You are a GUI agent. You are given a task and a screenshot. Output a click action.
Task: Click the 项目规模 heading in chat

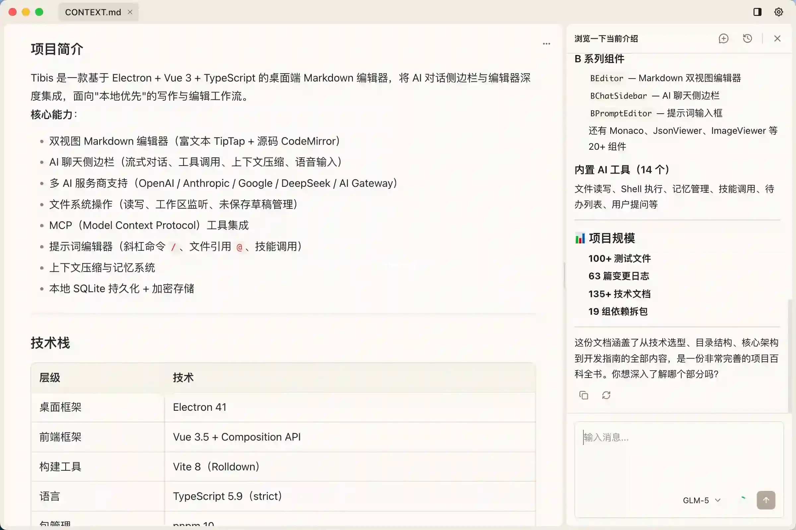point(612,238)
